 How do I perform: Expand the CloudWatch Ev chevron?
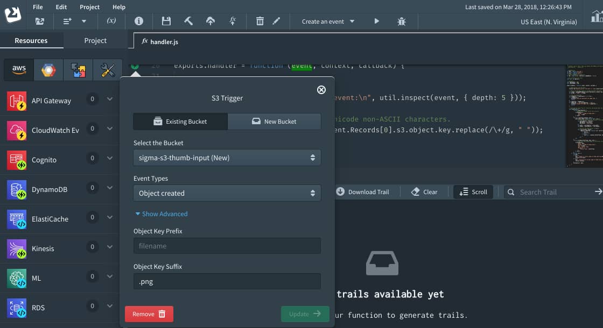click(x=110, y=129)
